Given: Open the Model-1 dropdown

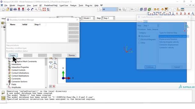Looking at the screenshot, I should pyautogui.click(x=94, y=18).
